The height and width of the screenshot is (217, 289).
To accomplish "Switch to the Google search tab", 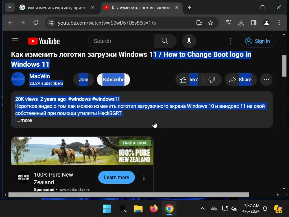I will tap(57, 8).
